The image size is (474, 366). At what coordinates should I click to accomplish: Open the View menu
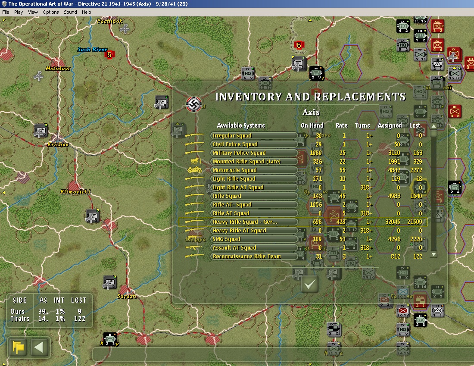pyautogui.click(x=33, y=12)
